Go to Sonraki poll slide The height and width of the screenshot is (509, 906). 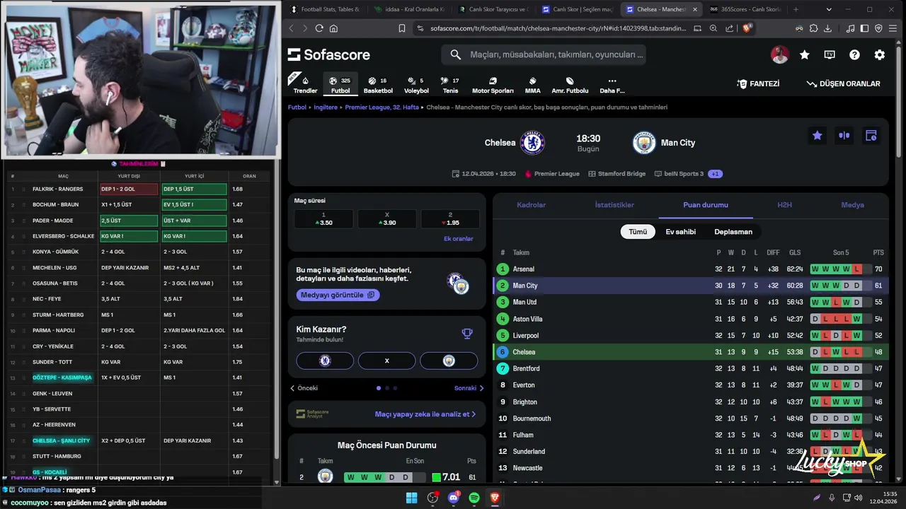[469, 388]
